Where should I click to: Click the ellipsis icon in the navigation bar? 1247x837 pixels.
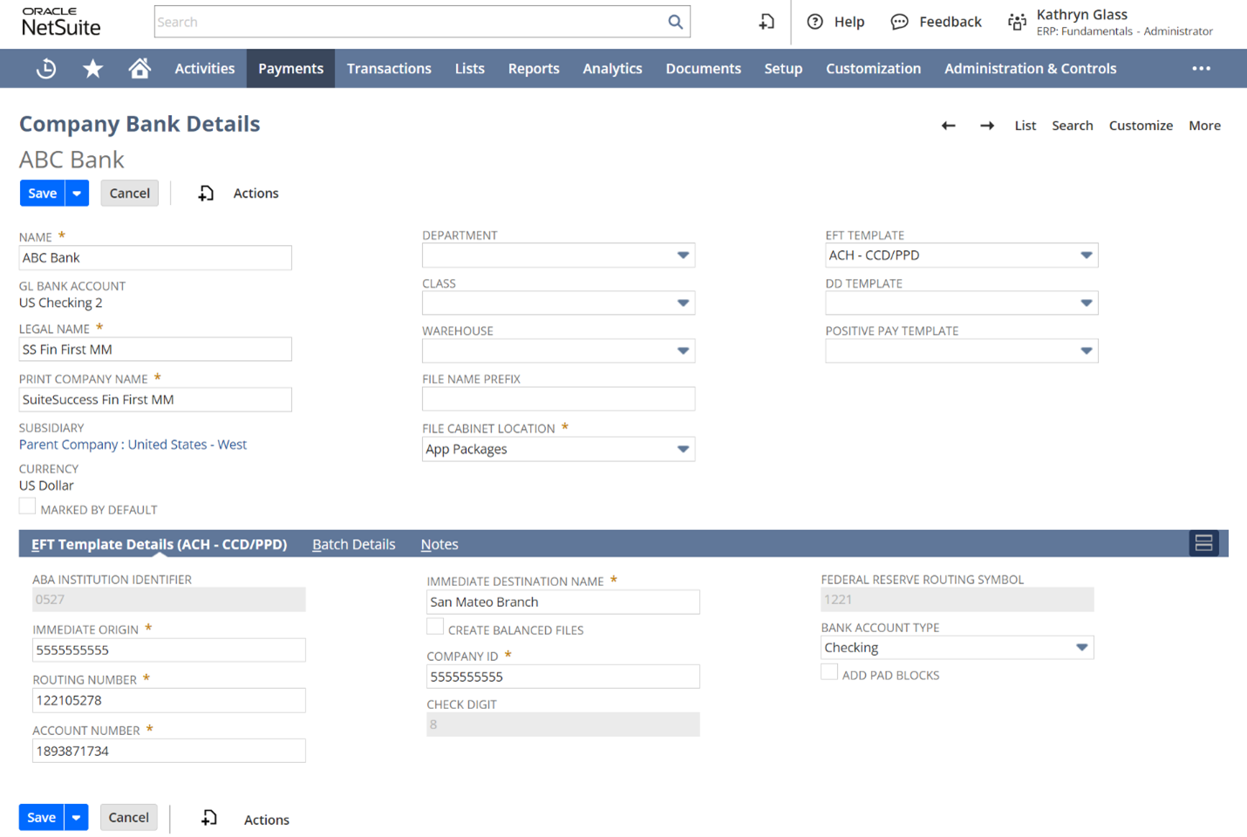(1202, 68)
